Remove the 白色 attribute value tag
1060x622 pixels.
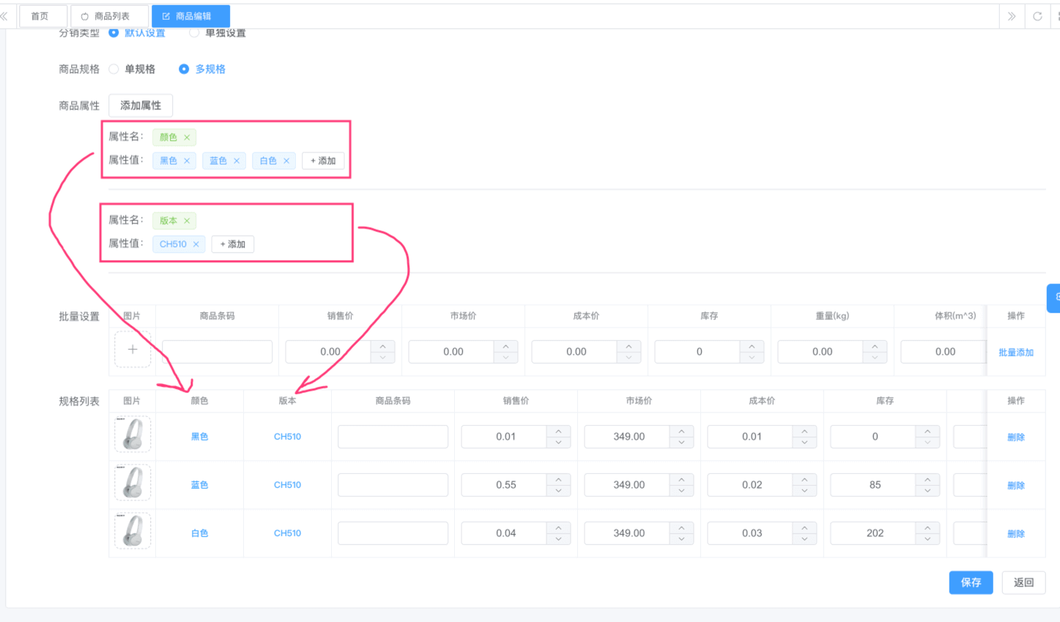(286, 161)
